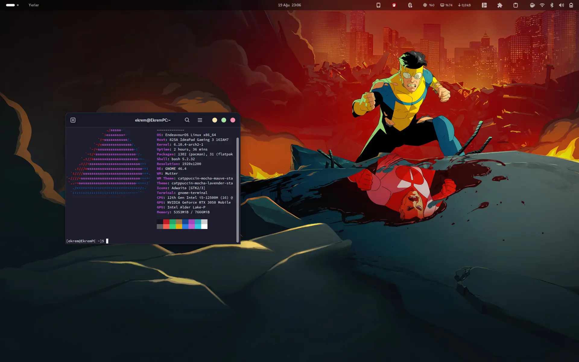Click the GPU: NVIDIA GeForce RTX 3050 line
The height and width of the screenshot is (362, 579).
point(194,202)
